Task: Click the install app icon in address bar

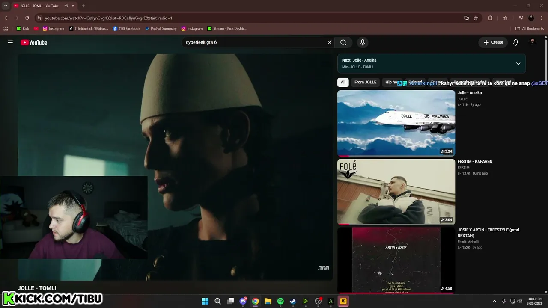Action: coord(467,18)
